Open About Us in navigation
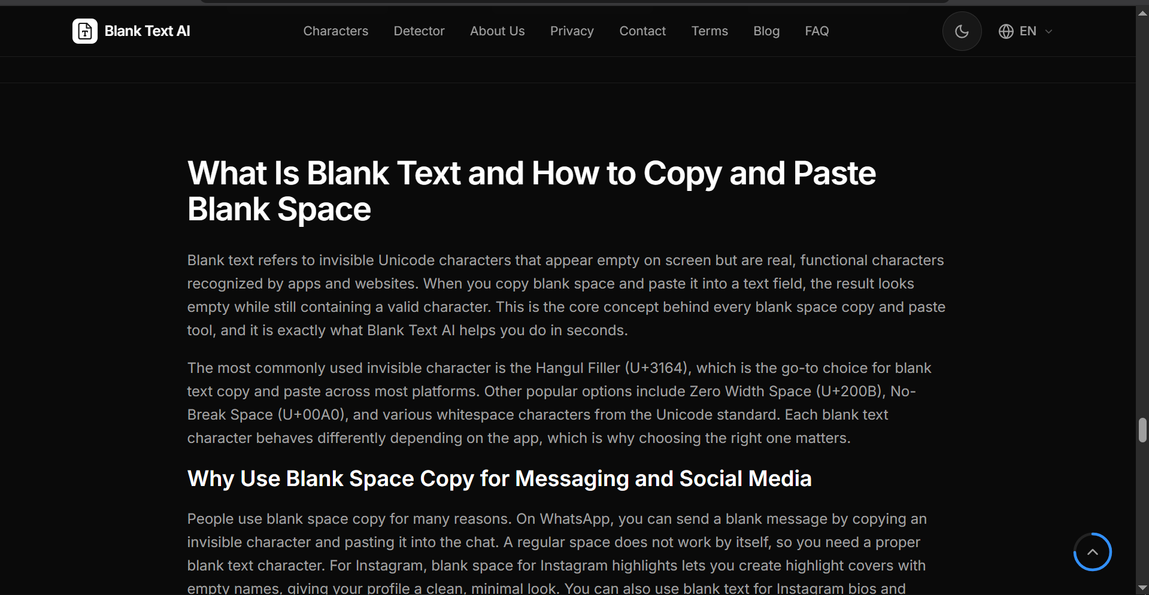Image resolution: width=1149 pixels, height=595 pixels. [497, 31]
